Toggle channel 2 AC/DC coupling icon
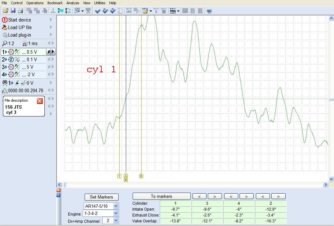This screenshot has width=334, height=226. tap(17, 60)
